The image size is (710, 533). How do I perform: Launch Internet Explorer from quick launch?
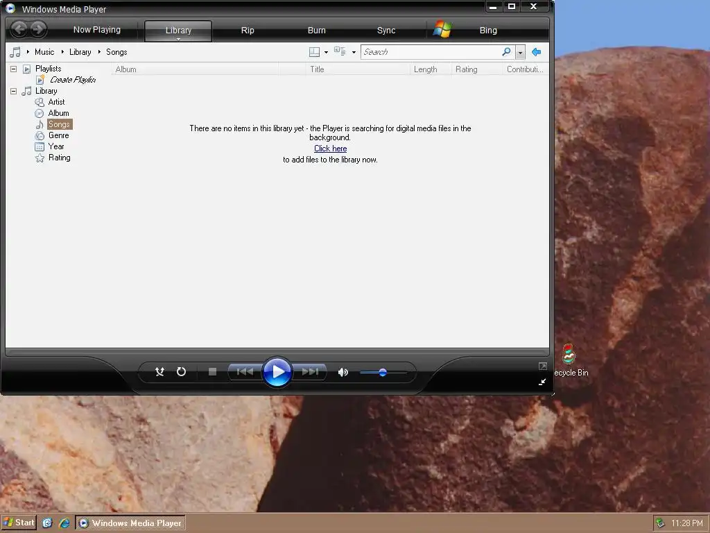coord(64,523)
